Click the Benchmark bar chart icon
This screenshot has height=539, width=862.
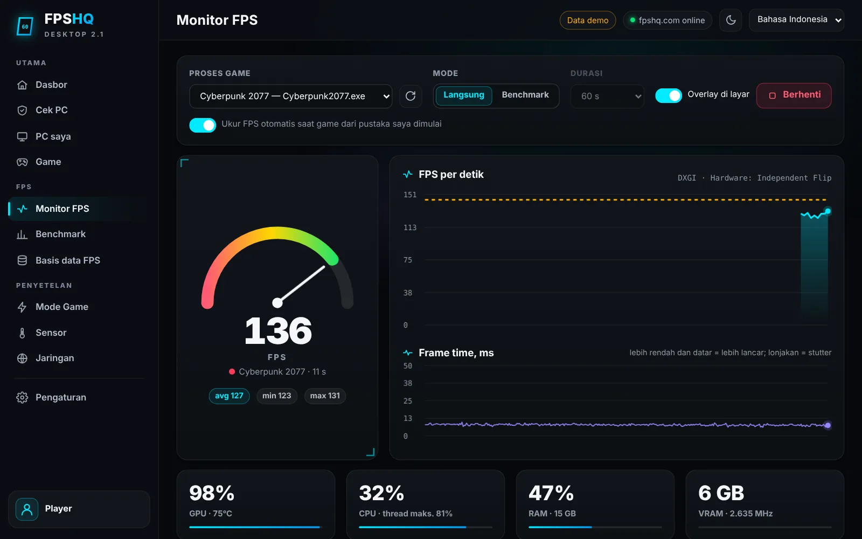pyautogui.click(x=22, y=234)
